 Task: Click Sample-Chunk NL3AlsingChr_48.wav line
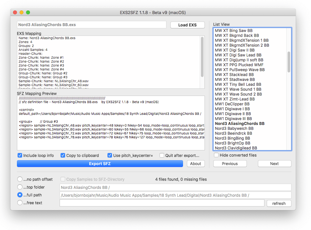point(53,81)
